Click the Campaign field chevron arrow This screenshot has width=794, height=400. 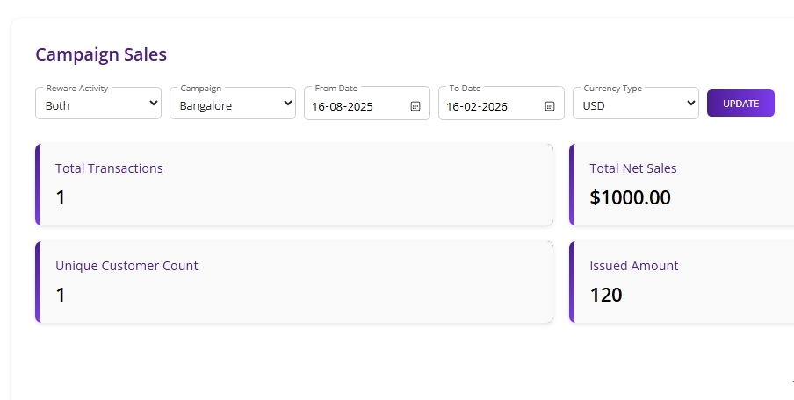point(288,104)
